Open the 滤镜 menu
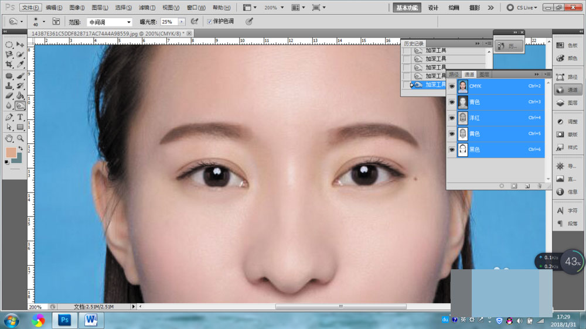The width and height of the screenshot is (586, 329). (x=147, y=8)
